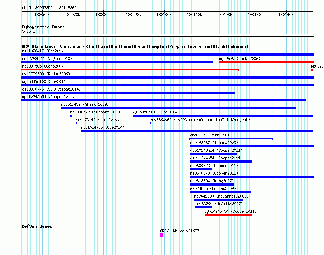Click the nsv1026417 (Coe2014) variant label
The image size is (324, 255).
click(x=44, y=51)
